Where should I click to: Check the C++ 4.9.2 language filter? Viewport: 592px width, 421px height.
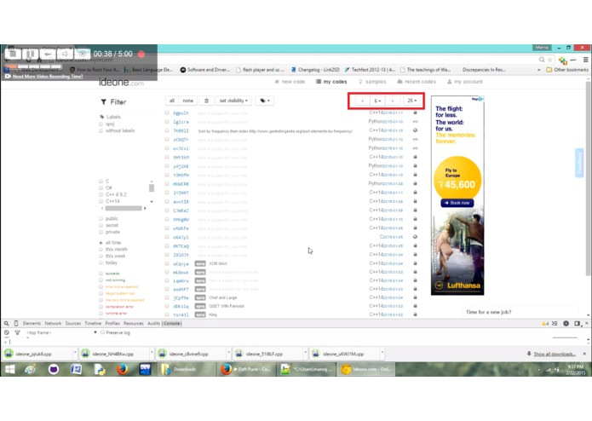[x=101, y=194]
